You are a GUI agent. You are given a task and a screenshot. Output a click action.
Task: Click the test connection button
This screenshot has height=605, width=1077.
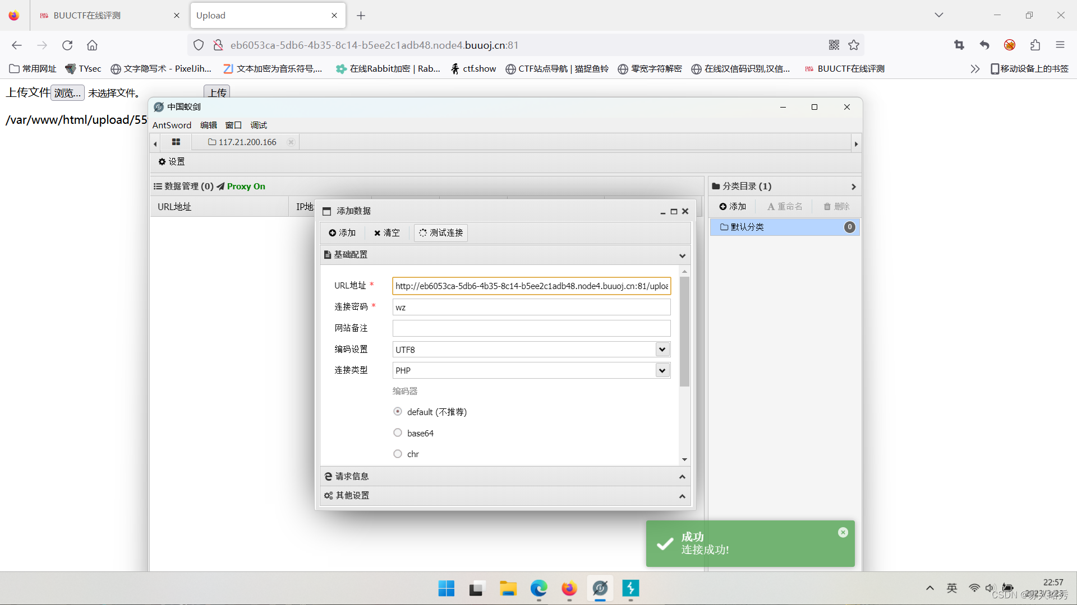[x=441, y=233]
